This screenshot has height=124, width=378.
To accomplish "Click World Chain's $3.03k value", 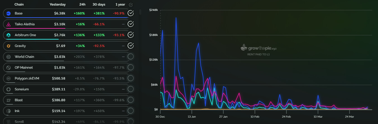I will [60, 57].
